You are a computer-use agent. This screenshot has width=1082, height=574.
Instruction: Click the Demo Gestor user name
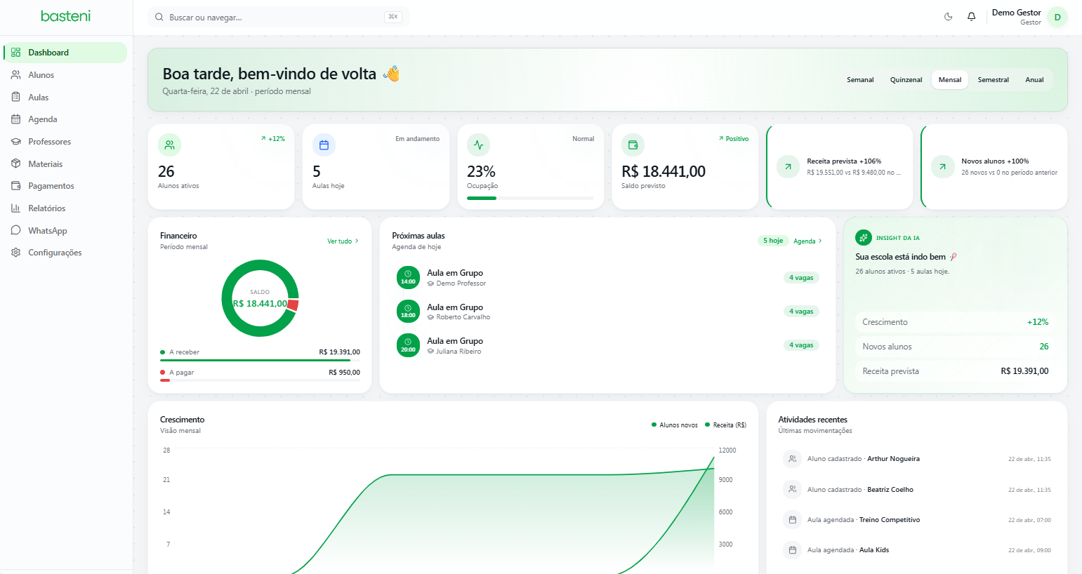click(x=1016, y=13)
